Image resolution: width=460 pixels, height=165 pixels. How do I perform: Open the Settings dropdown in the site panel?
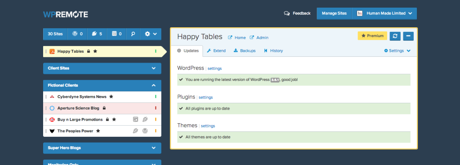point(397,51)
